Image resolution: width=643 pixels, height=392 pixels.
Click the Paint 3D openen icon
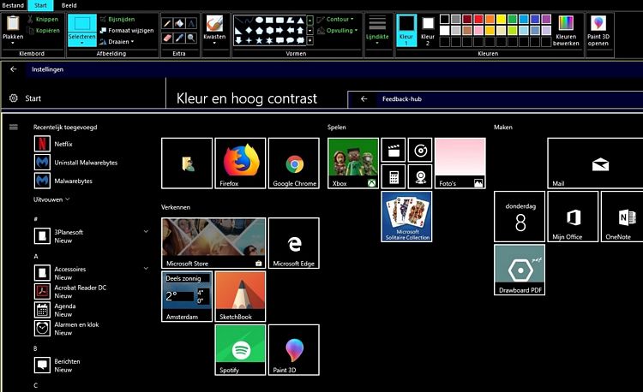[x=598, y=23]
